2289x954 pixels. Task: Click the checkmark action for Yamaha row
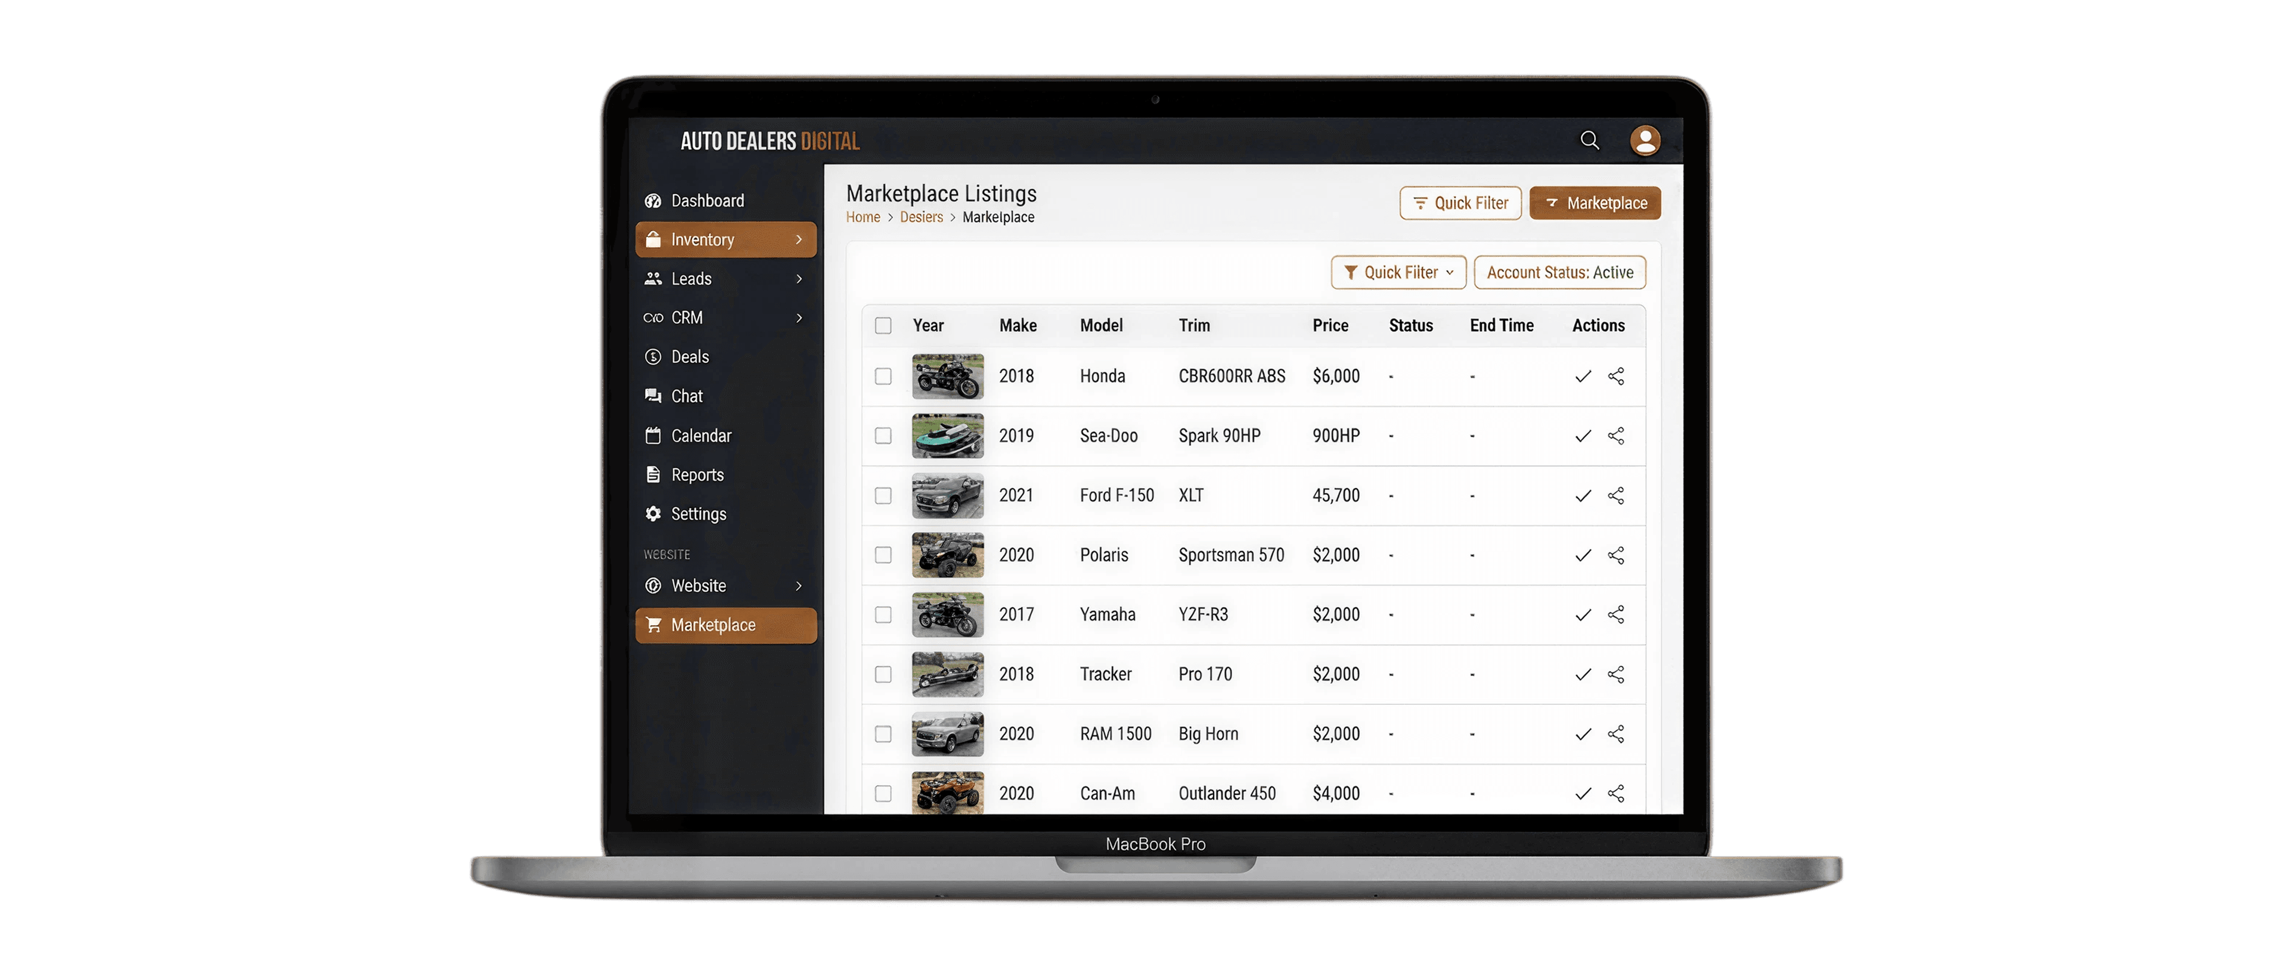click(1583, 615)
